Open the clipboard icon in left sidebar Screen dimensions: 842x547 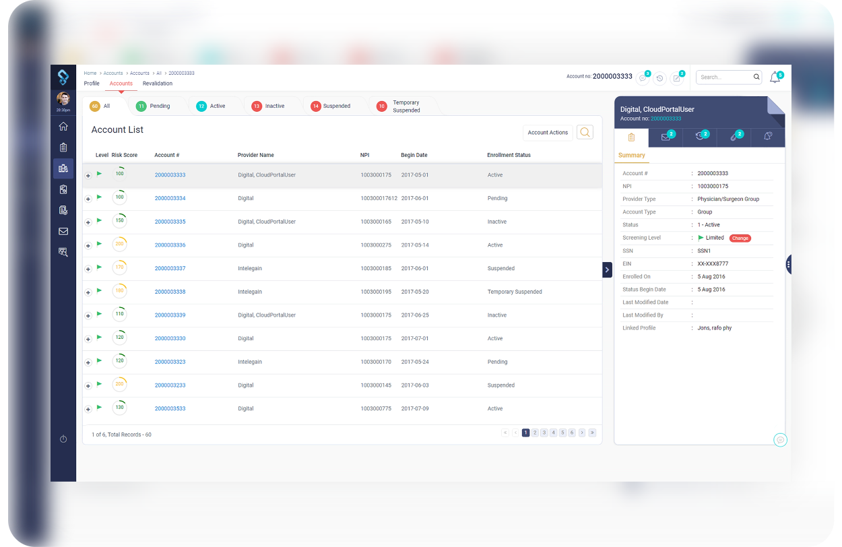63,147
